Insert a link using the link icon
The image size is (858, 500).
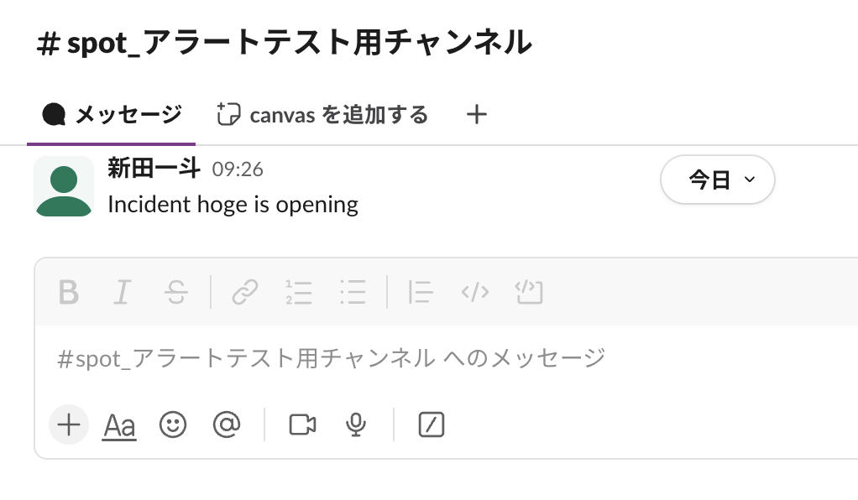tap(243, 293)
